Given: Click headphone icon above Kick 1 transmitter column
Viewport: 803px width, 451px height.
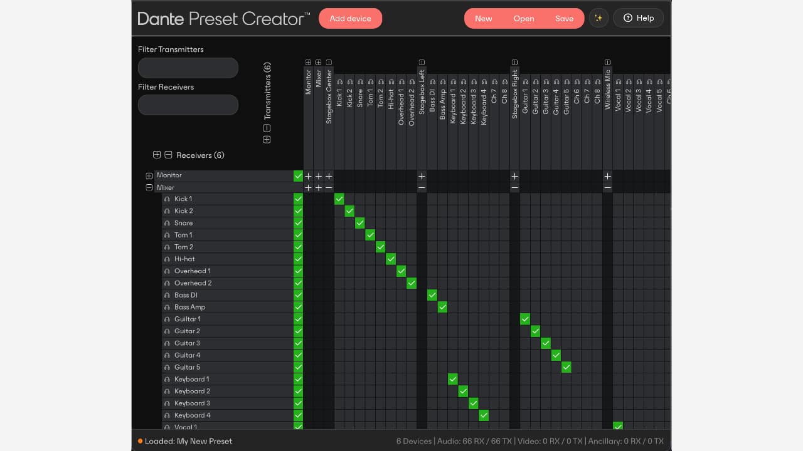Looking at the screenshot, I should pos(339,82).
